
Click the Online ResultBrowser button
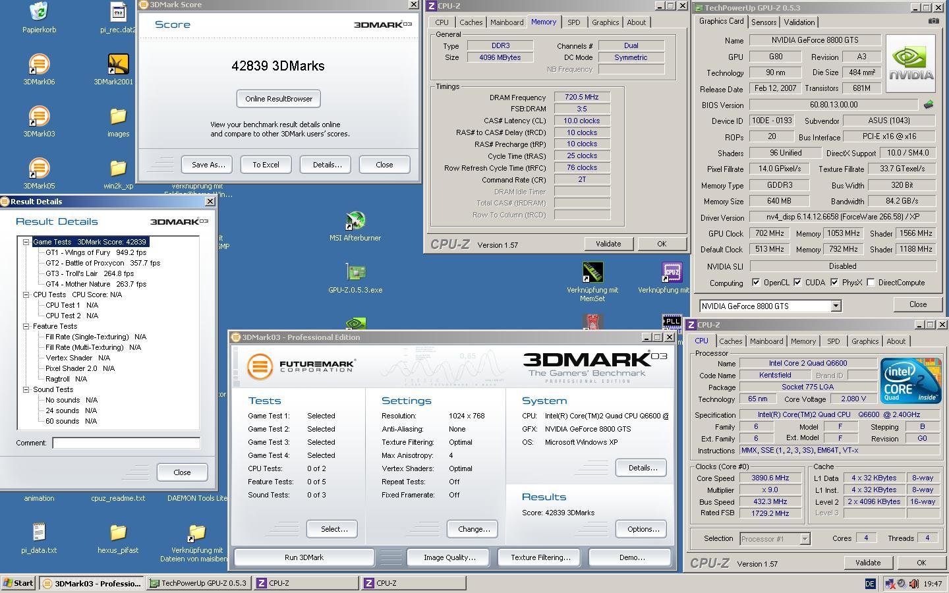pos(279,99)
